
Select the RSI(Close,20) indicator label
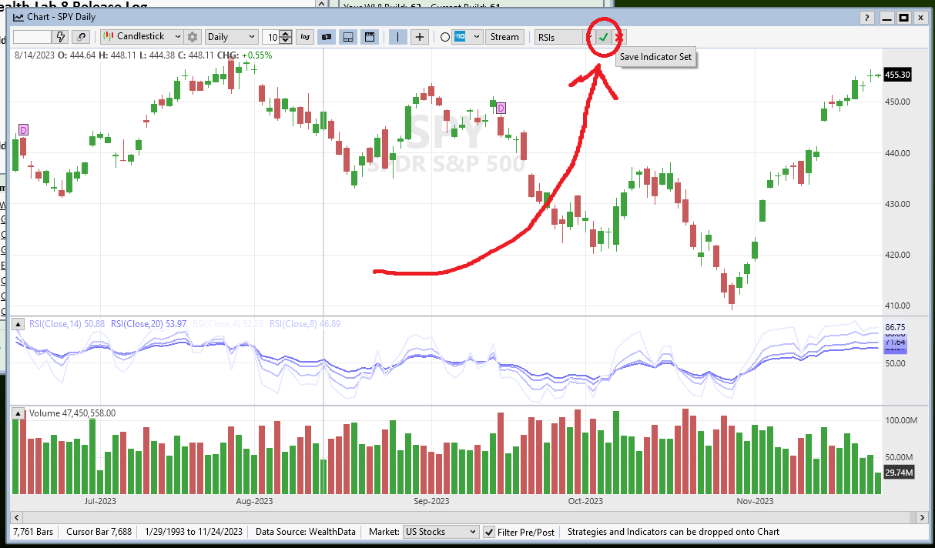[149, 324]
